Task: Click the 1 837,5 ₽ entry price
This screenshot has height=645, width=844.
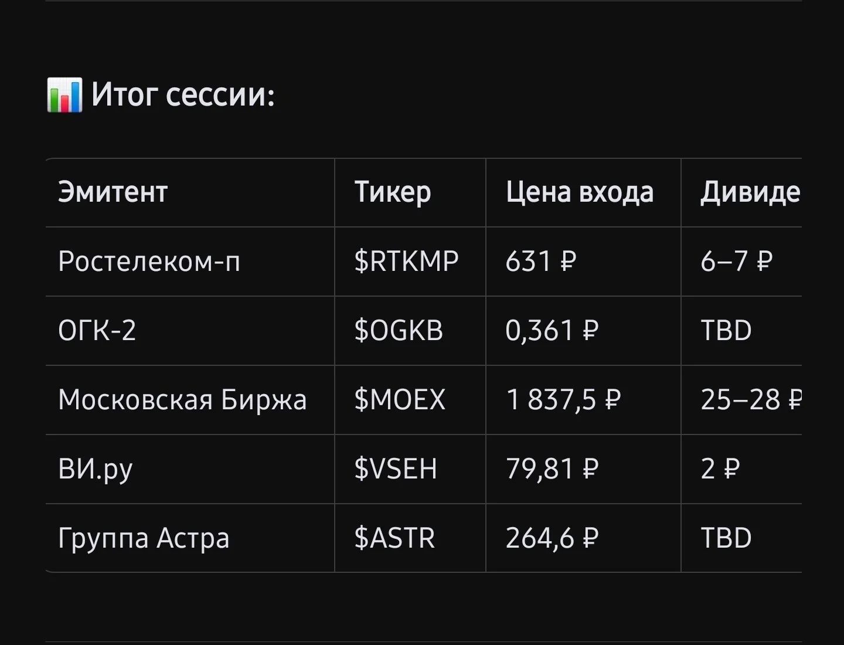Action: [x=563, y=400]
